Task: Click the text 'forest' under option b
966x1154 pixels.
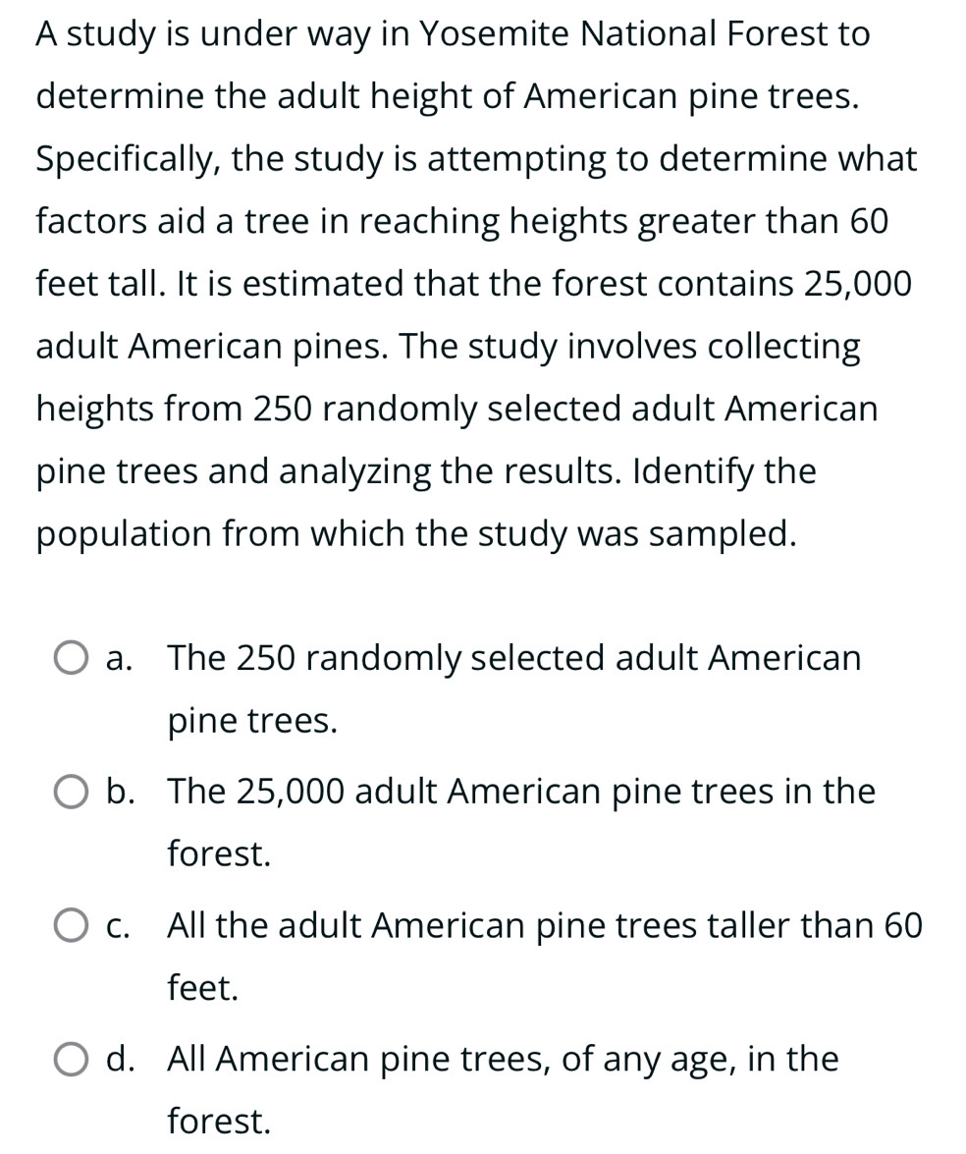Action: tap(218, 854)
